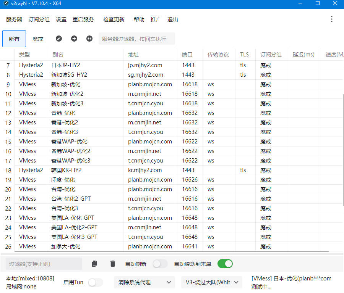Click the pencil edit subscription icon
The width and height of the screenshot is (344, 293).
pos(58,39)
